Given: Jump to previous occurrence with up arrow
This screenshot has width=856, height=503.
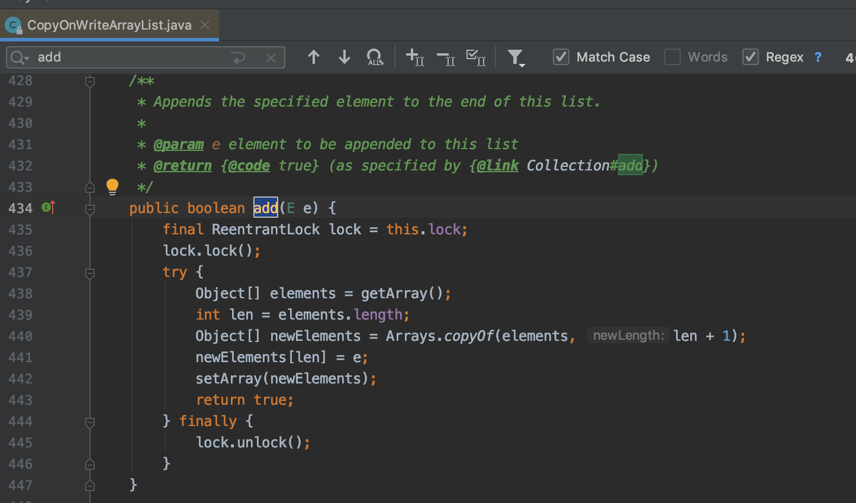Looking at the screenshot, I should pos(314,57).
